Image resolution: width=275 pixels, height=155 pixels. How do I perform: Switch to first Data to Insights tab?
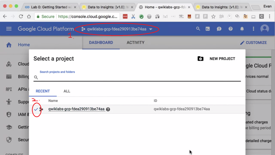108,7
